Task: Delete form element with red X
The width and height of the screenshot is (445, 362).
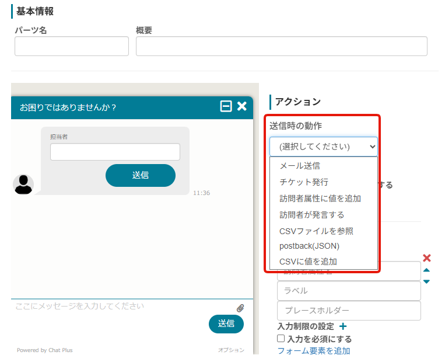Action: click(426, 258)
